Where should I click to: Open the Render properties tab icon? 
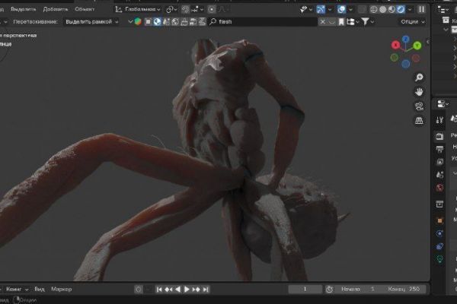[x=439, y=136]
